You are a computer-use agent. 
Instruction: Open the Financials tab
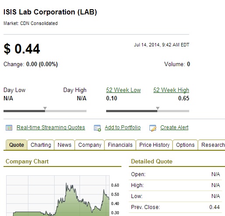pos(120,145)
